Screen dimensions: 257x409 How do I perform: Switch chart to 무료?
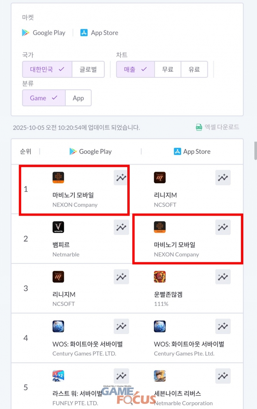[x=167, y=69]
